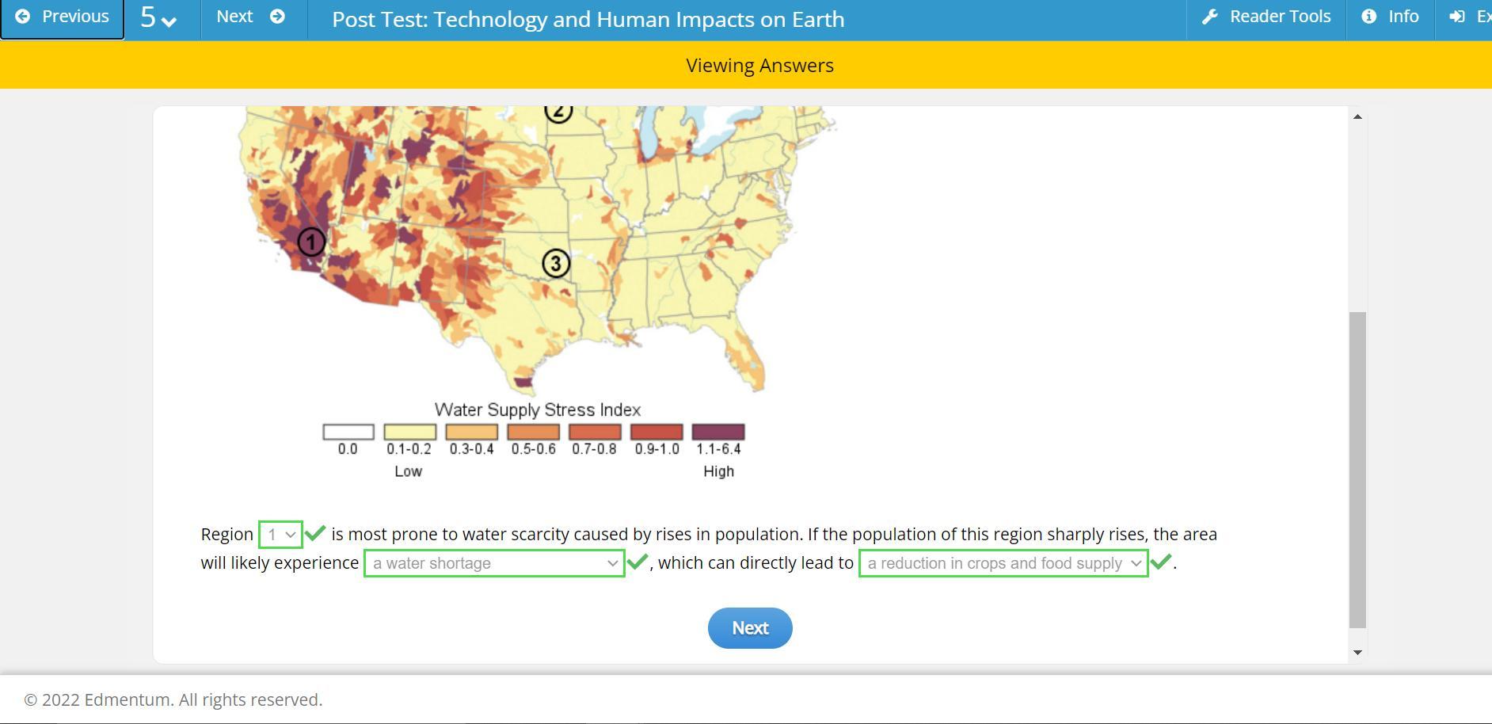Open the 'a water shortage' dropdown
Screen dimensions: 1492x724
[494, 563]
